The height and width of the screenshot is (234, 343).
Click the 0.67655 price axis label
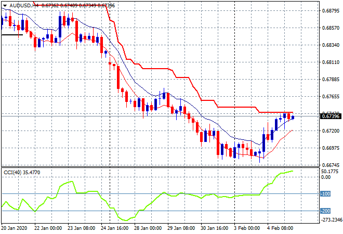click(x=330, y=97)
